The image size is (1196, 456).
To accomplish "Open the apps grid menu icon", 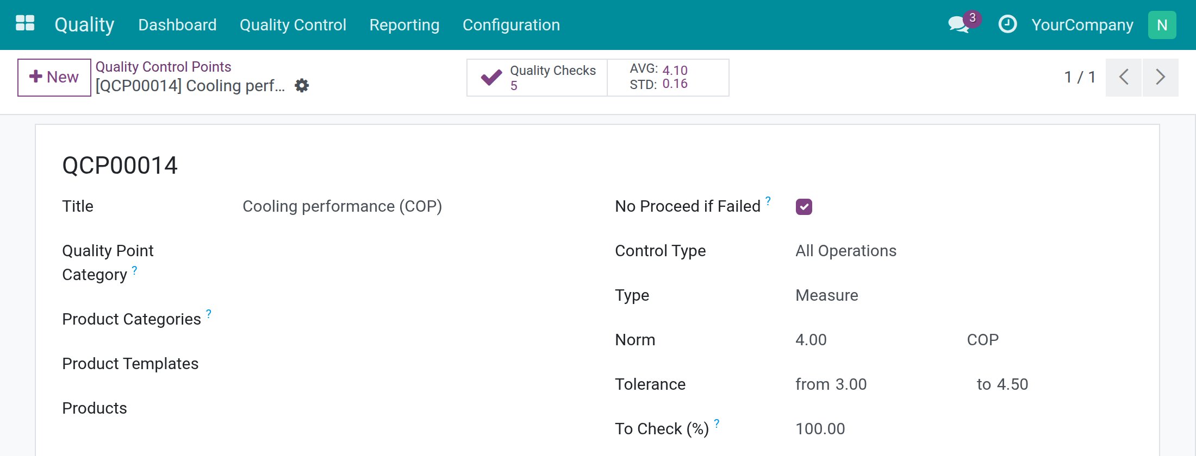I will (25, 23).
